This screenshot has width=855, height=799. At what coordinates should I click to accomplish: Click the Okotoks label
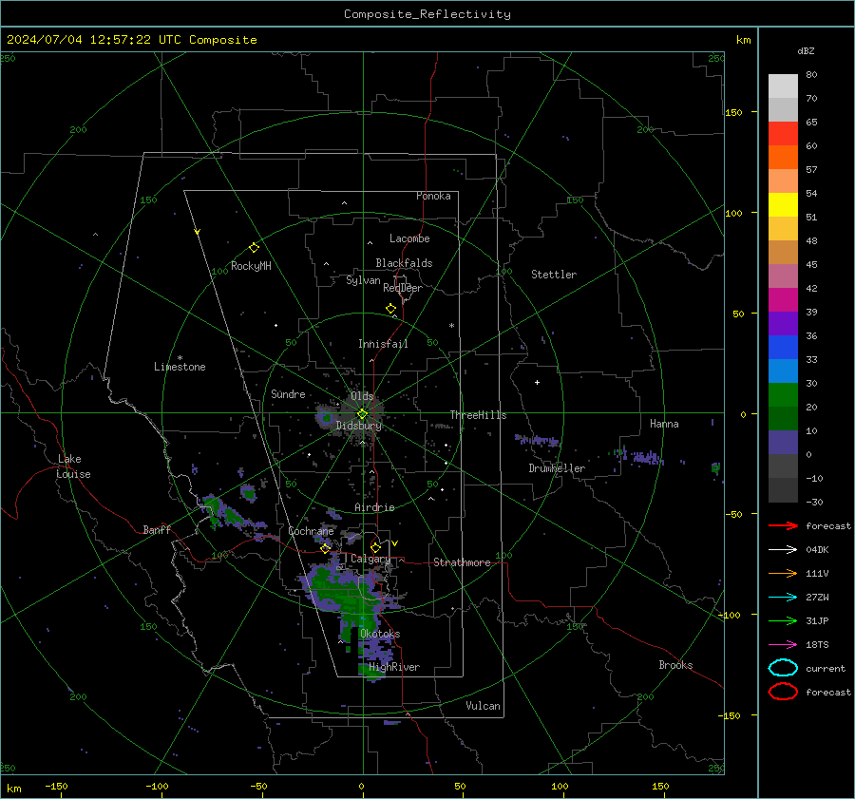tap(380, 634)
